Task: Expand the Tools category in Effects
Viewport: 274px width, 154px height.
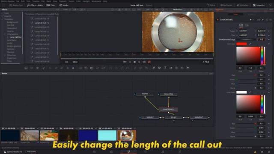Action: [x=2, y=13]
